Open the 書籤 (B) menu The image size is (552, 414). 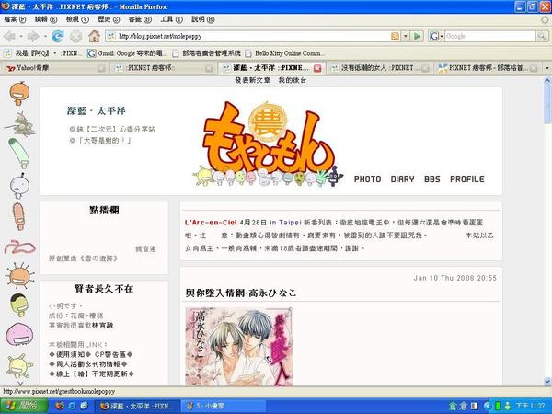click(140, 19)
